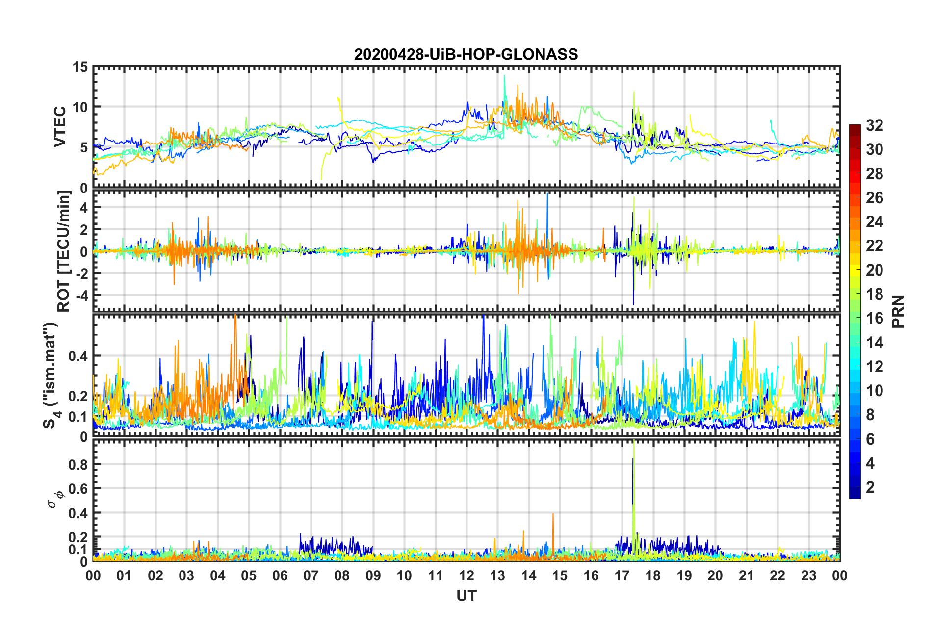The height and width of the screenshot is (623, 933).
Task: Click the 32 tick label on PRN colorbar
Action: 875,125
